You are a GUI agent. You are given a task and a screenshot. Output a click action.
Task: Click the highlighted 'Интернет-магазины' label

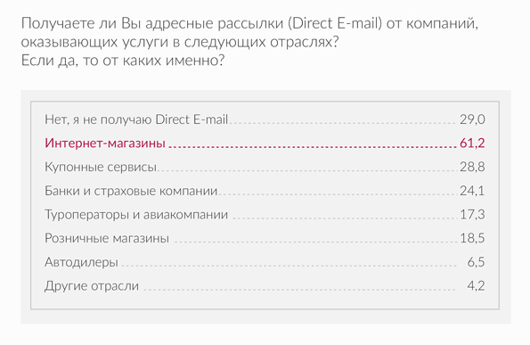coord(105,143)
